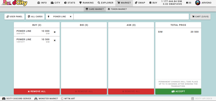Screen dimensions: 216x101
Task: Remove the Power Line filter chip
Action: pos(71,17)
